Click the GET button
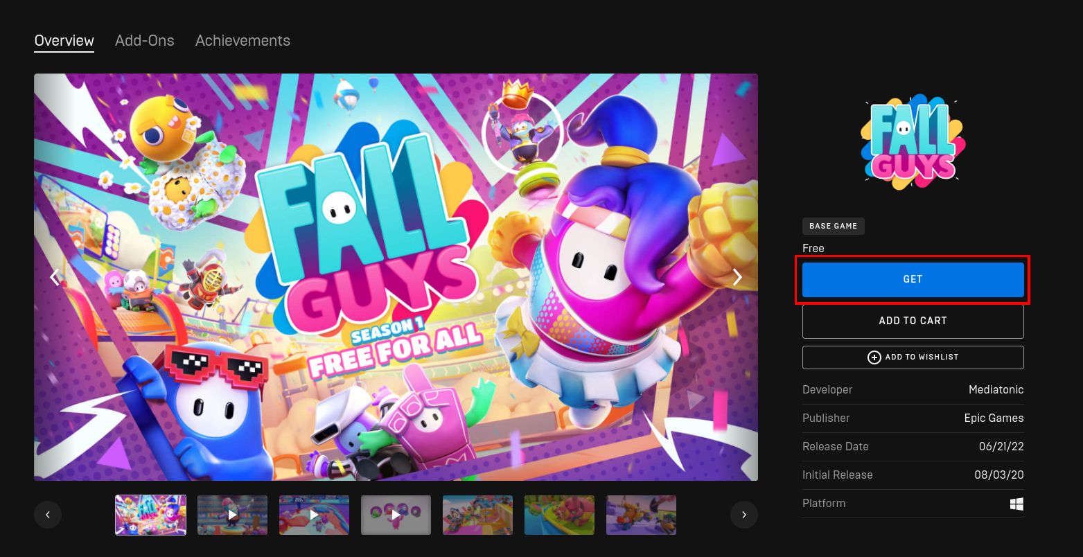This screenshot has height=557, width=1083. pos(913,279)
